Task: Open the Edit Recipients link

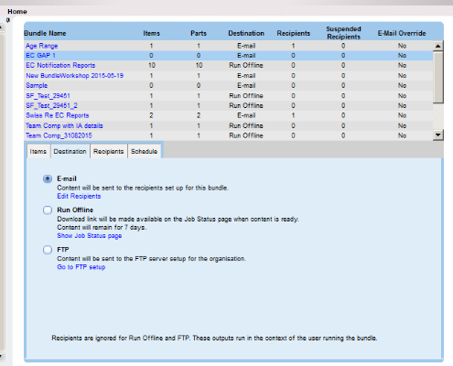Action: 79,196
